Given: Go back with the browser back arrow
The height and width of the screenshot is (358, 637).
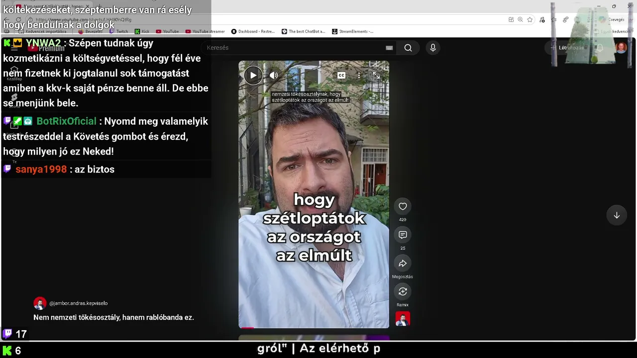Looking at the screenshot, I should [x=7, y=20].
